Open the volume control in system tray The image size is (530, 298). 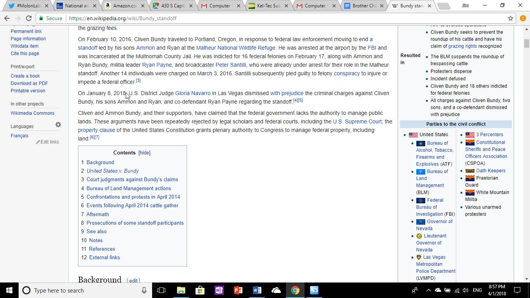(466, 290)
